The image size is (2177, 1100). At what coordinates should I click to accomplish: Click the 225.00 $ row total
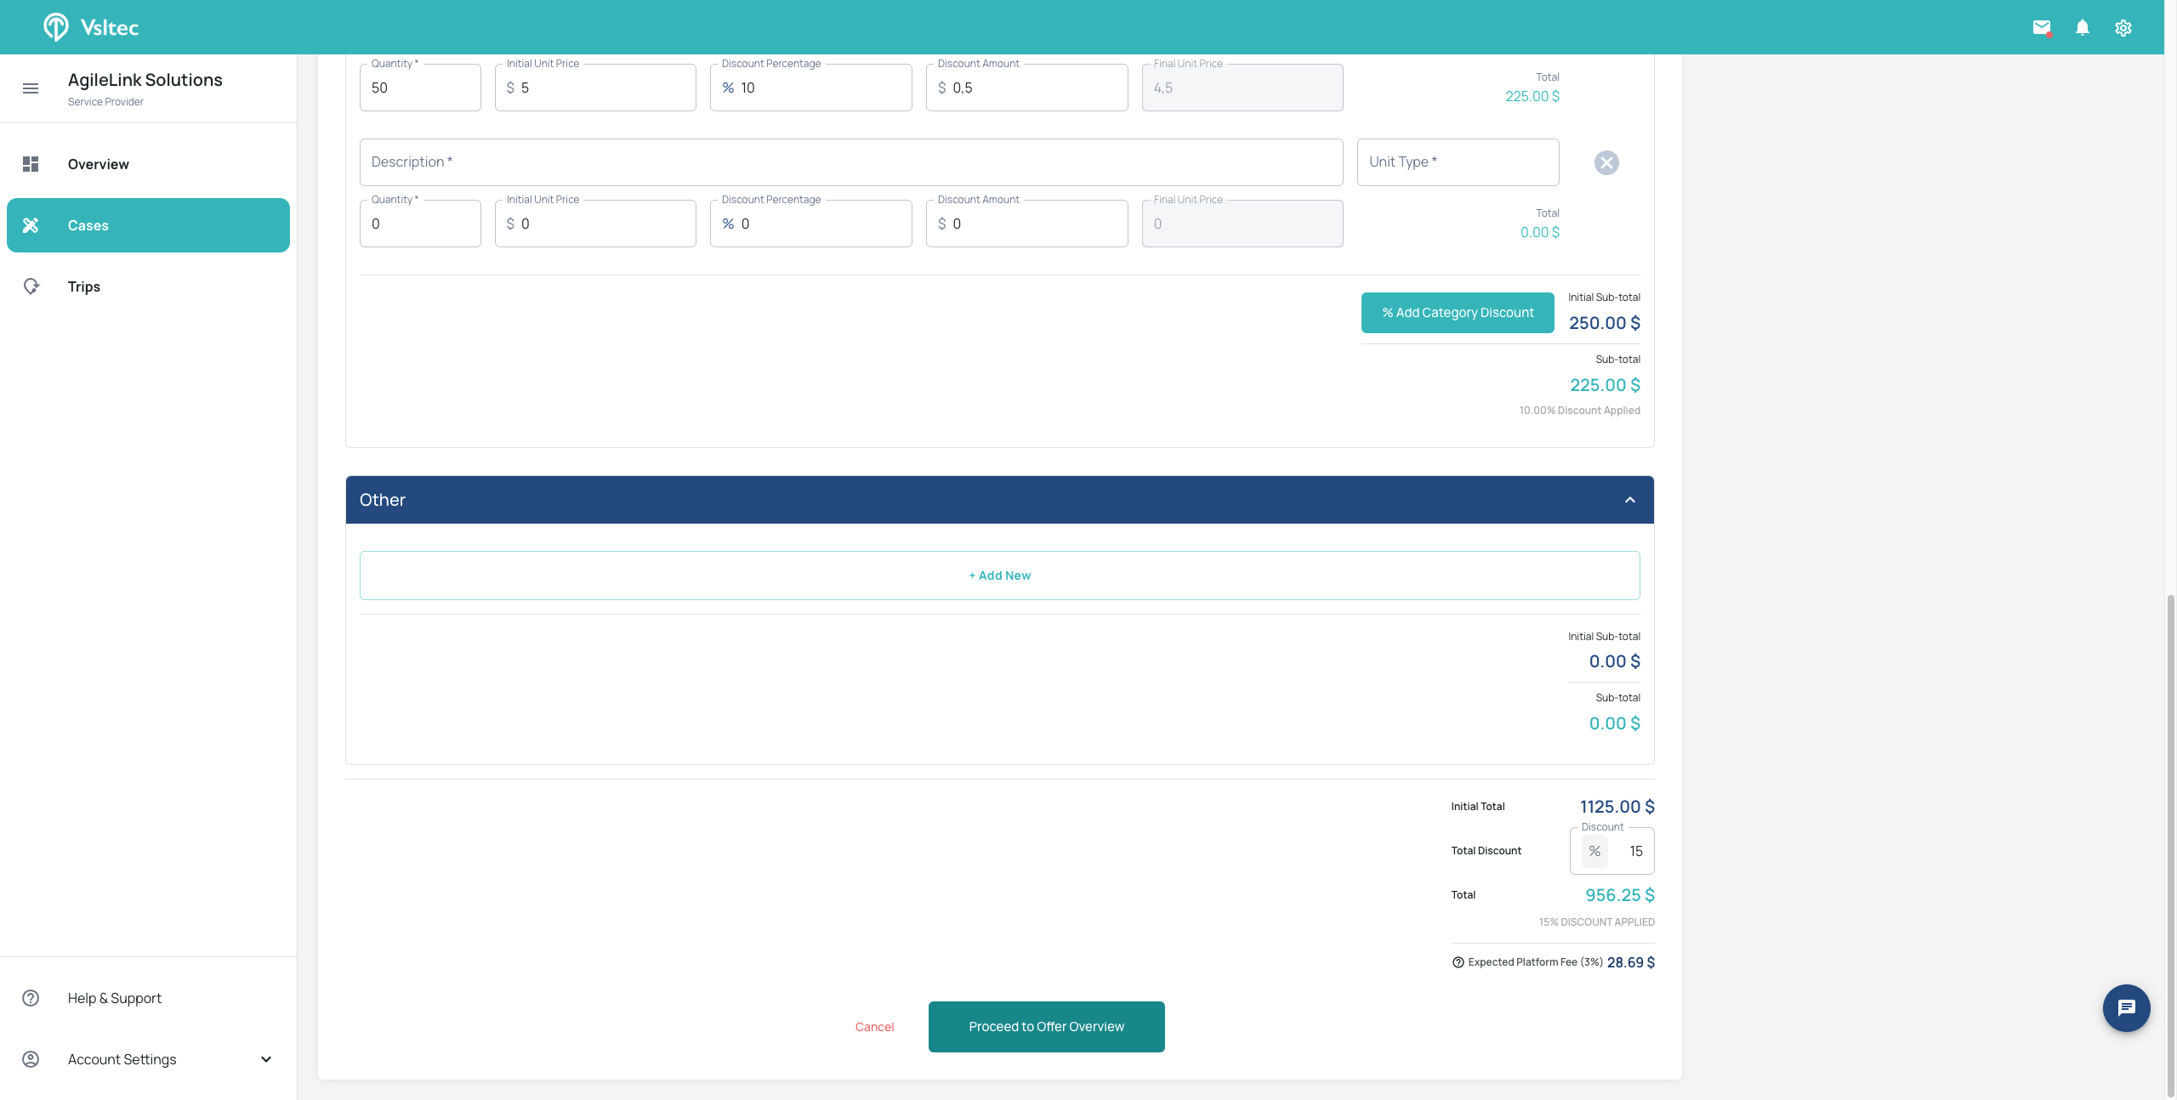point(1532,96)
